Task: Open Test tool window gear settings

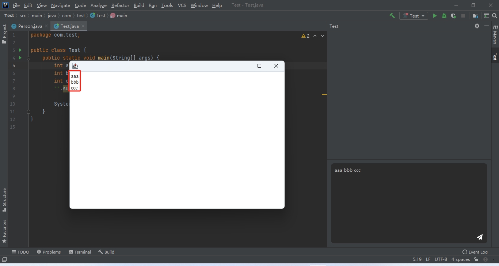Action: tap(477, 26)
